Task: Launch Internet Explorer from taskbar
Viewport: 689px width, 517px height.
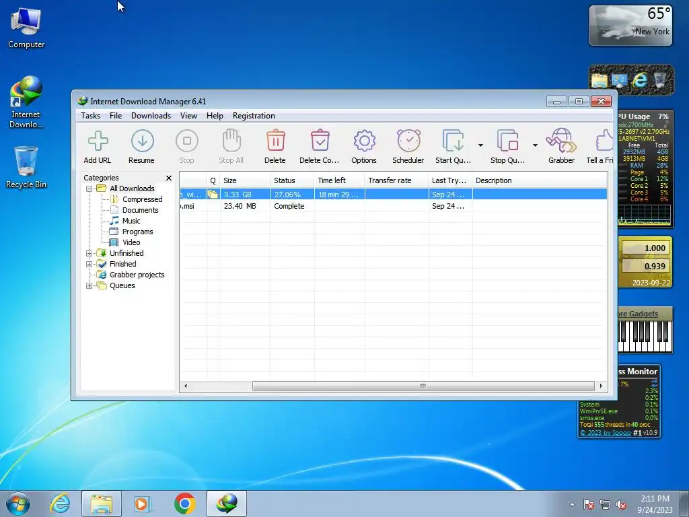Action: tap(60, 504)
